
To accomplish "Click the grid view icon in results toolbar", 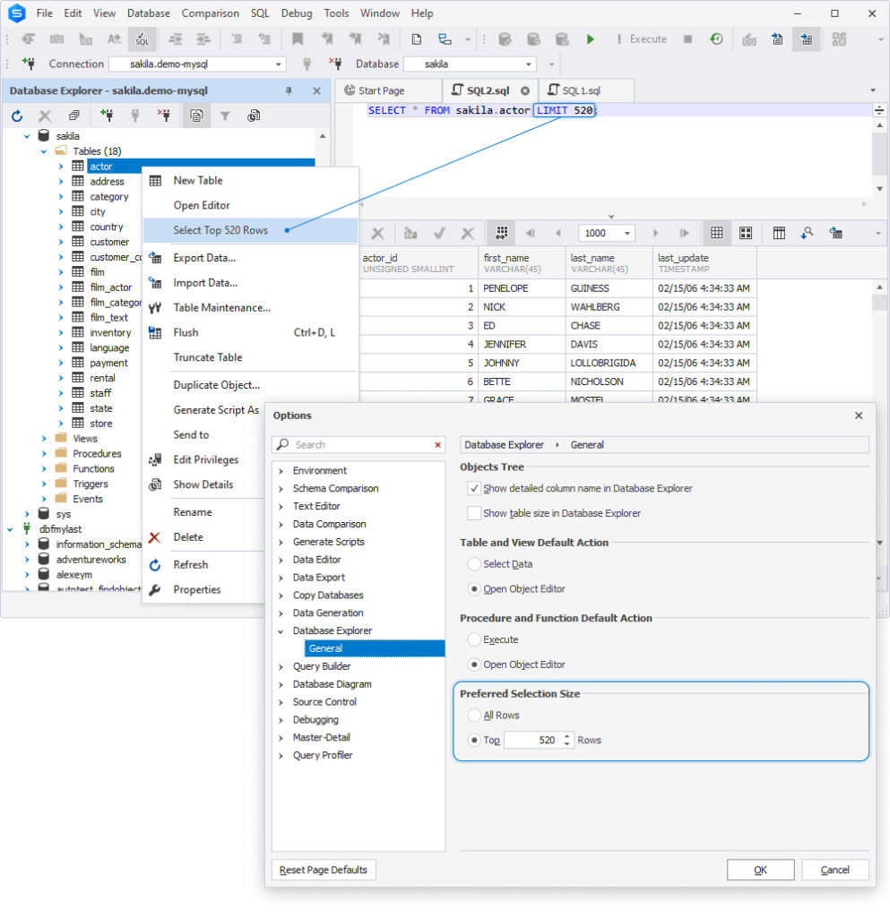I will (717, 234).
